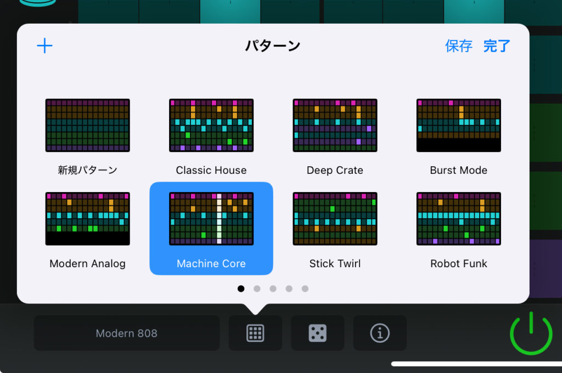Toggle the green power button

coord(531,333)
